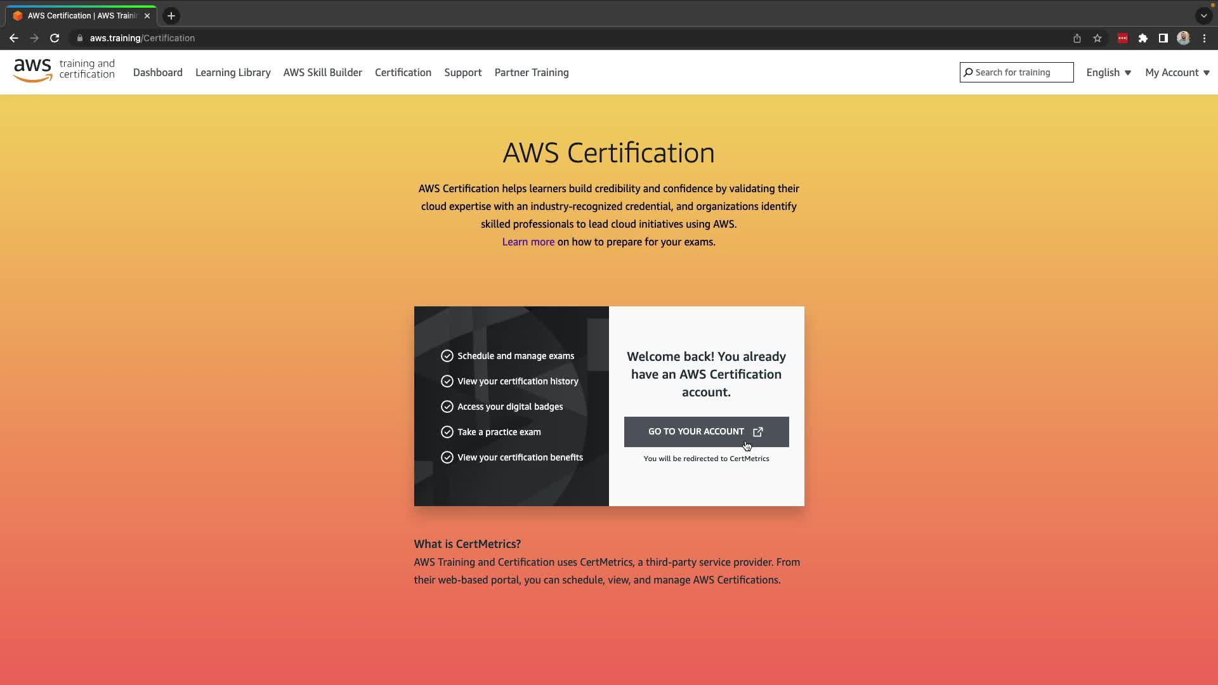Click GO TO YOUR ACCOUNT button
The width and height of the screenshot is (1218, 685).
tap(706, 431)
